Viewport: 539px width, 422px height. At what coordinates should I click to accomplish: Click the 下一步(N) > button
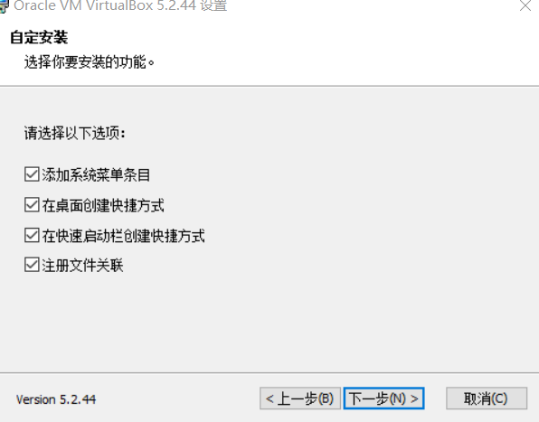383,399
